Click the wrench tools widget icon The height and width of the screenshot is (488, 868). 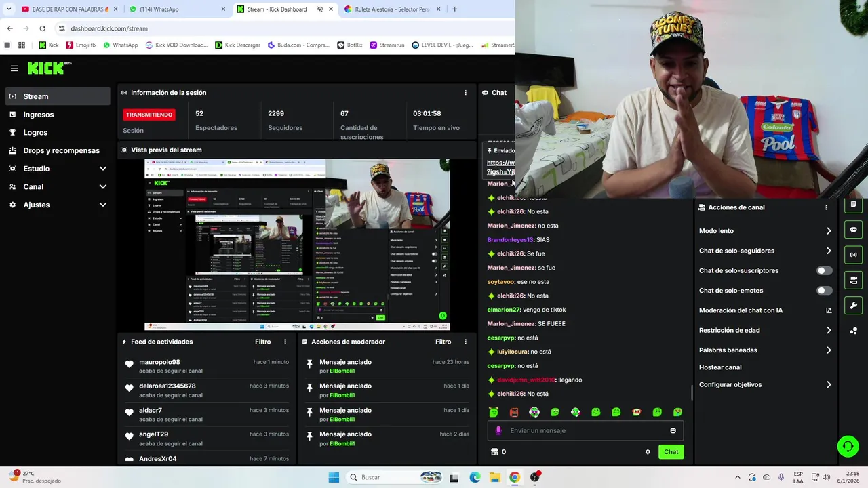pyautogui.click(x=853, y=305)
